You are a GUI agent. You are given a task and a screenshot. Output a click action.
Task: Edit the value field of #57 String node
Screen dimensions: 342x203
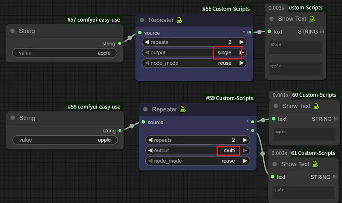click(x=65, y=53)
